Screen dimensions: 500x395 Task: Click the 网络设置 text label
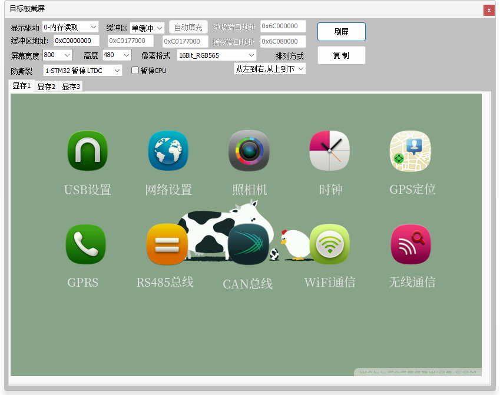[168, 190]
